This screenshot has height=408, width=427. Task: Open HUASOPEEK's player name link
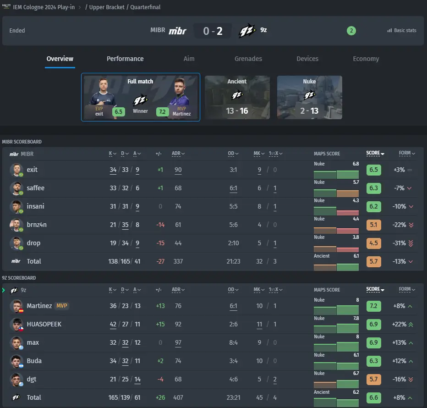44,324
